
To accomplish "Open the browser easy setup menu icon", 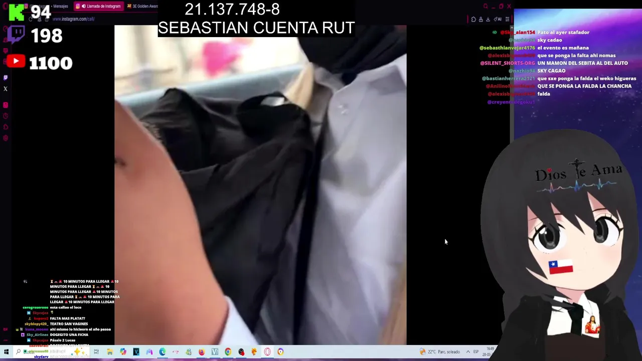I will 507,20.
